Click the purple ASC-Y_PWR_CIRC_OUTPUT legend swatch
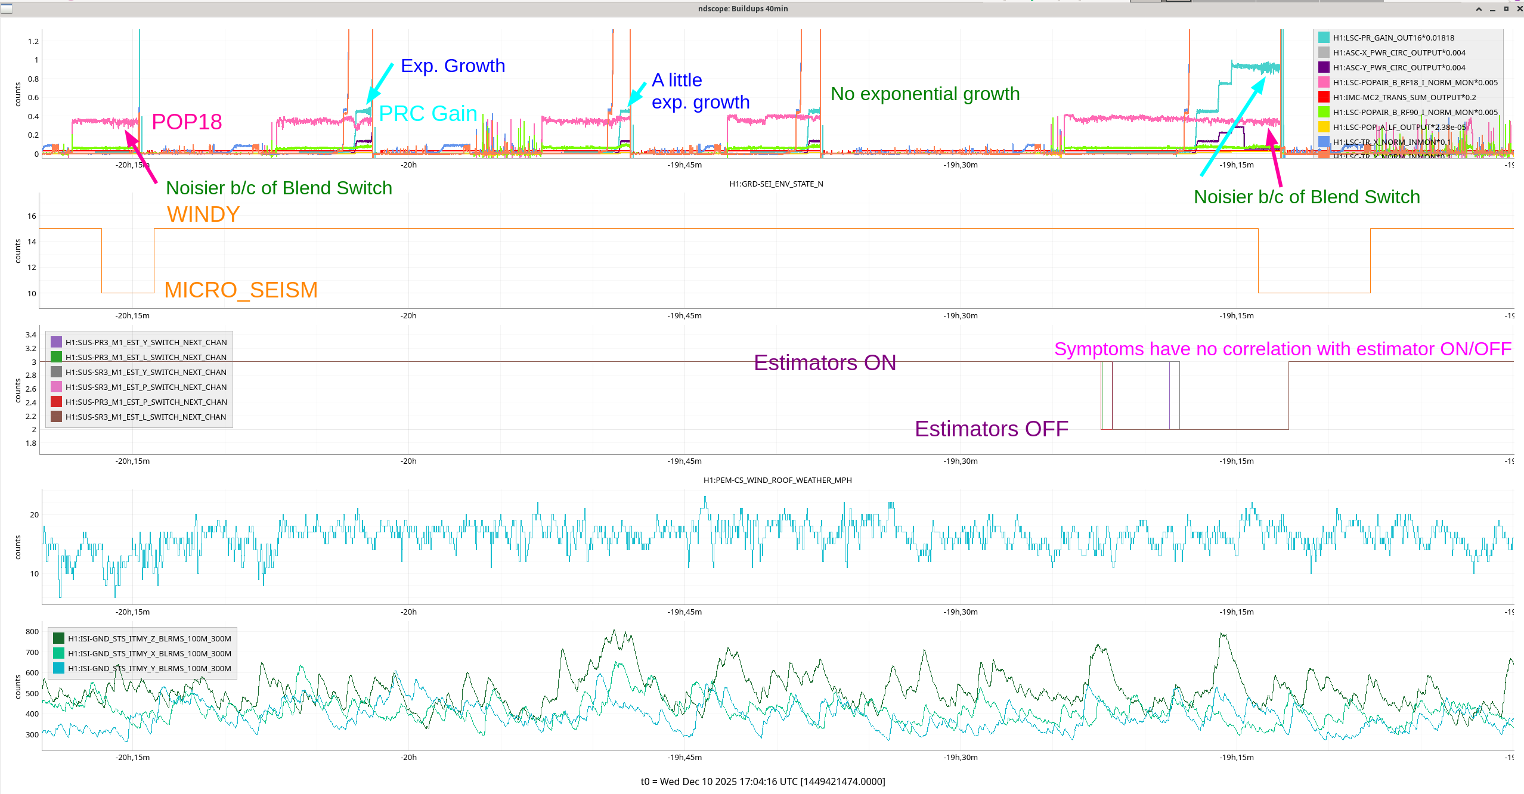1524x794 pixels. [1324, 67]
